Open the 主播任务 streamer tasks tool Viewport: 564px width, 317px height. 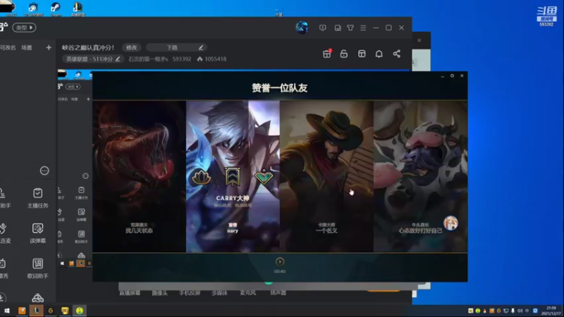tap(38, 198)
